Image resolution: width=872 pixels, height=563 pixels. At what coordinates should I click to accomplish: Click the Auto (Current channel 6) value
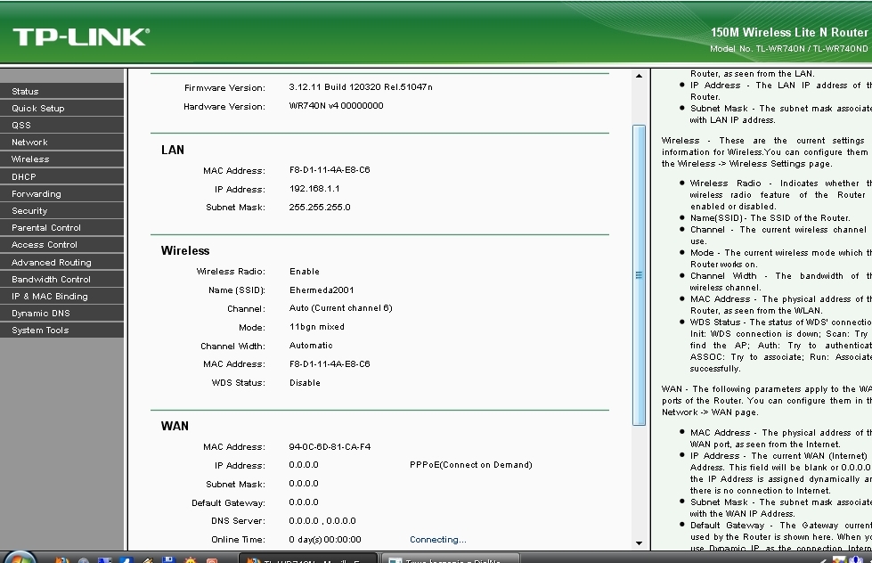[x=340, y=308]
